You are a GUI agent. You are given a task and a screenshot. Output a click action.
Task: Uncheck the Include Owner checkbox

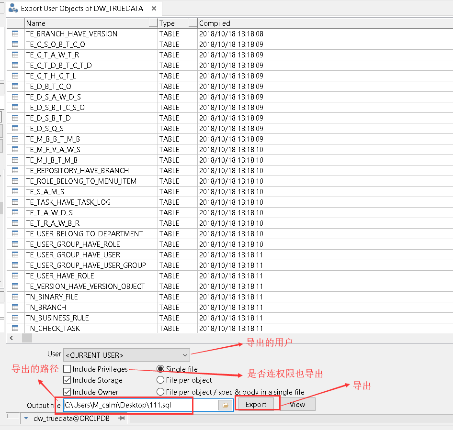click(x=67, y=392)
